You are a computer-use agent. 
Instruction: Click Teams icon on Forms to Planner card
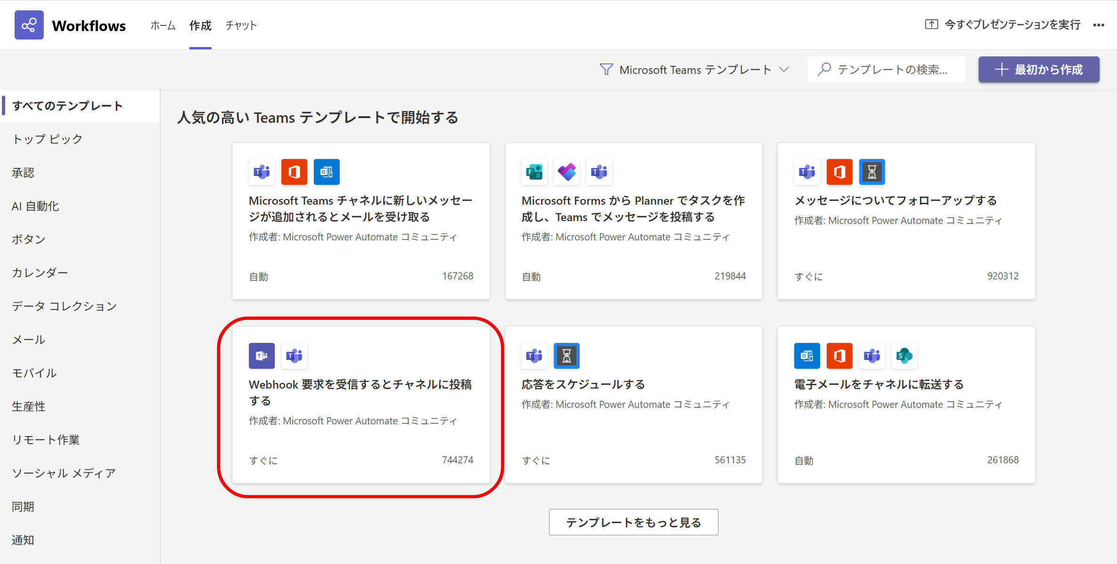coord(599,172)
